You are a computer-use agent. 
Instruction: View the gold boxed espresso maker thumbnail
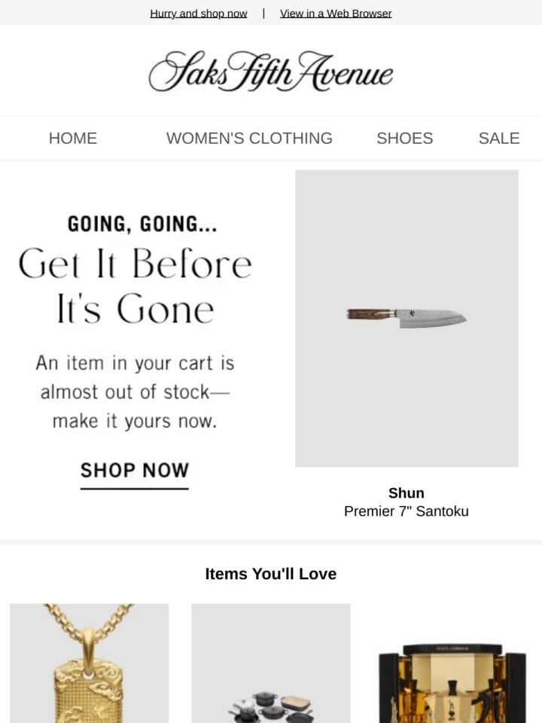pos(452,682)
